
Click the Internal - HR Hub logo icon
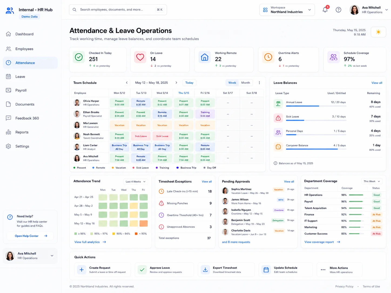pos(10,11)
